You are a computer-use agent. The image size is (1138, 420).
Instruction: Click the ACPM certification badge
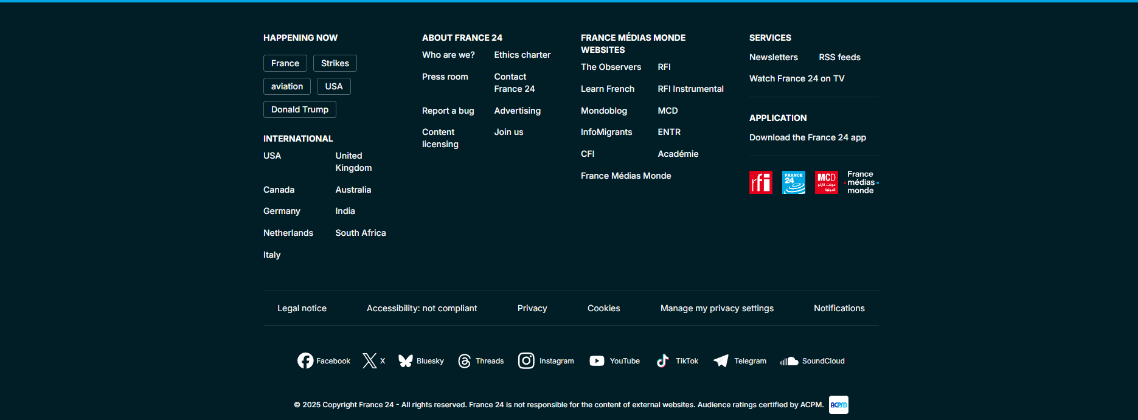839,405
